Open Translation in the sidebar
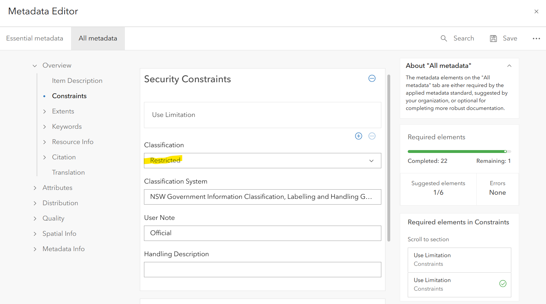Viewport: 546px width, 304px height. tap(68, 172)
